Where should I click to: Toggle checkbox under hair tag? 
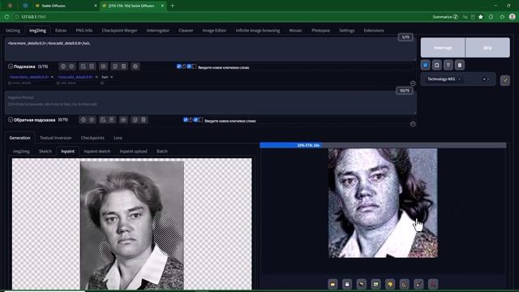pyautogui.click(x=102, y=83)
